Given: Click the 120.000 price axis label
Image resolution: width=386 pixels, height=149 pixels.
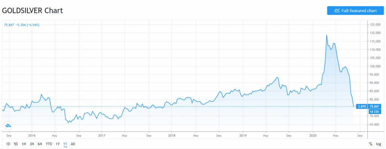Looking at the screenshot, I should pos(375,33).
